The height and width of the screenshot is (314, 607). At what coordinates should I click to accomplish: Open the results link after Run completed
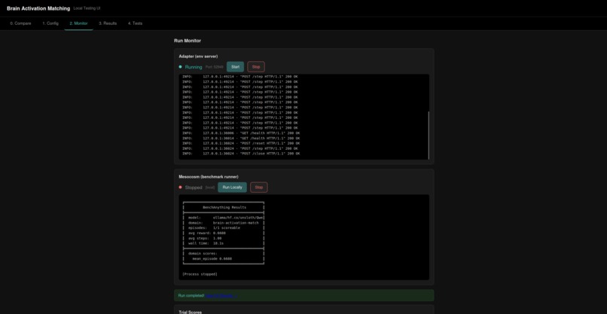pos(221,295)
